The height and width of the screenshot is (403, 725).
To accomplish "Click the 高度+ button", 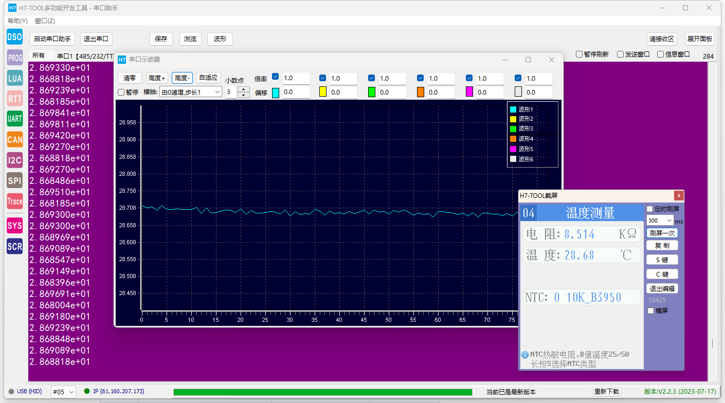I will tap(157, 78).
